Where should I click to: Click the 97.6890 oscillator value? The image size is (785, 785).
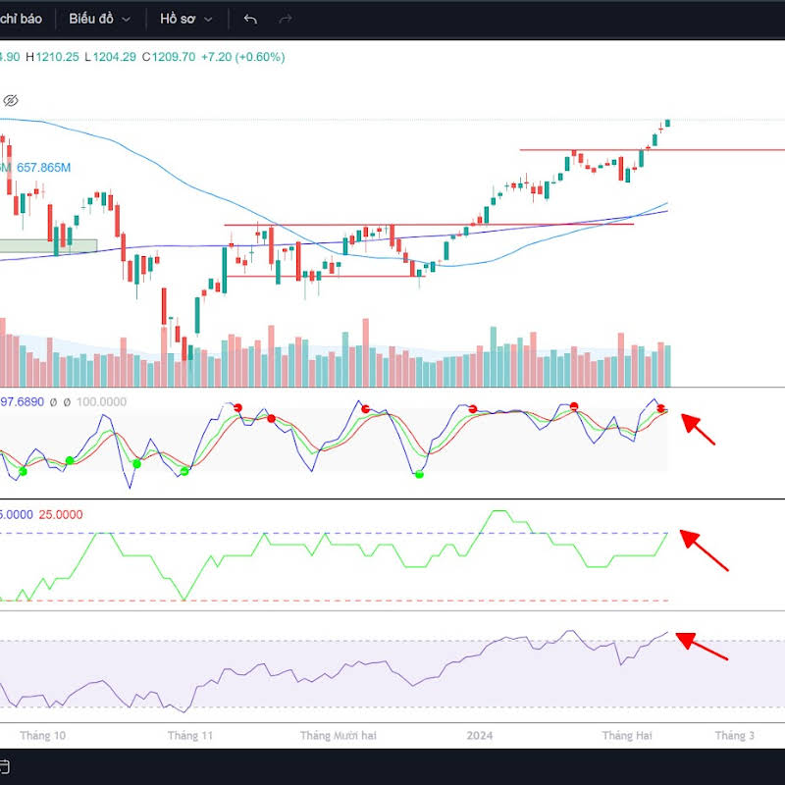22,401
